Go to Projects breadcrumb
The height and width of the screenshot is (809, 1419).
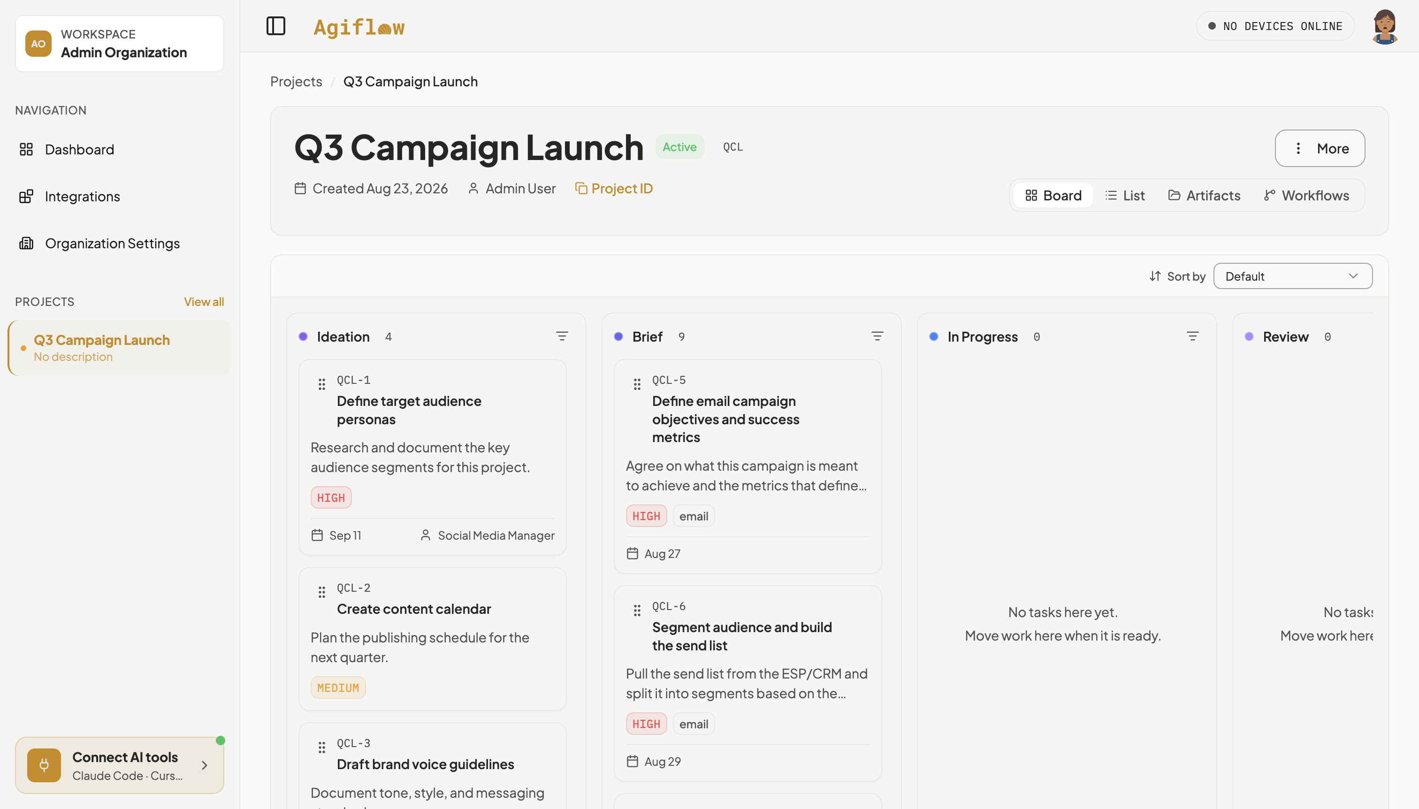pos(296,82)
